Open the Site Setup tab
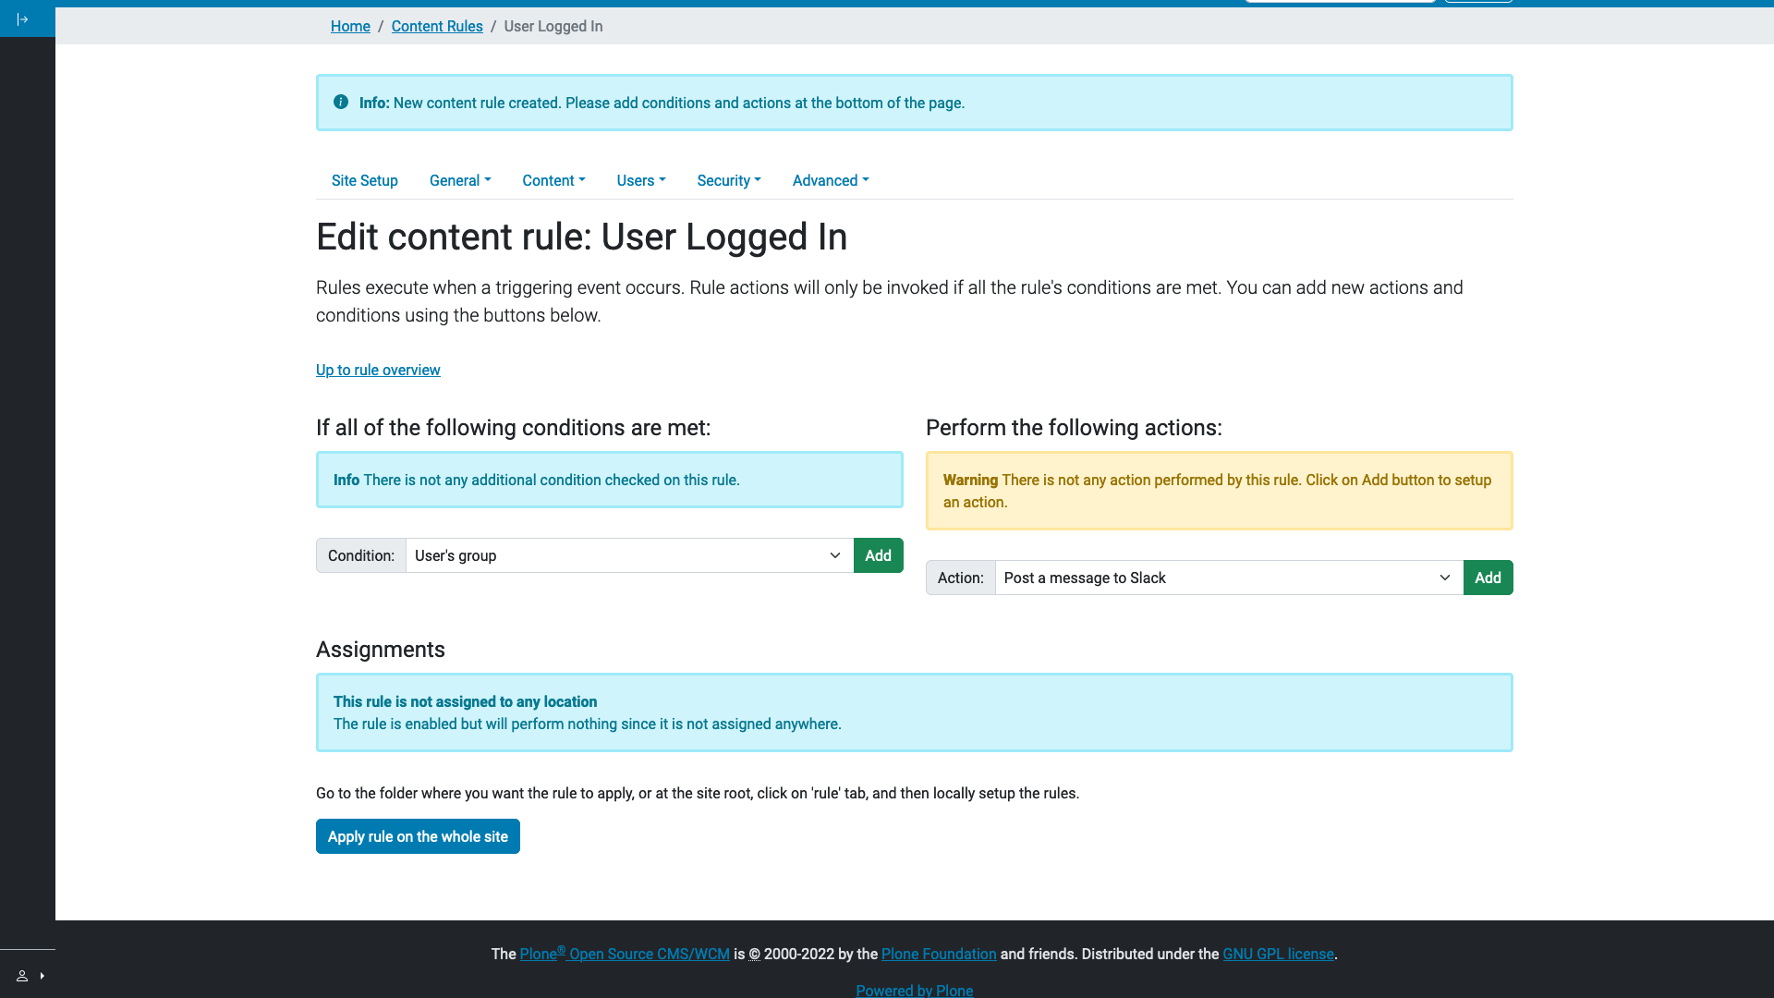The image size is (1774, 998). (365, 180)
